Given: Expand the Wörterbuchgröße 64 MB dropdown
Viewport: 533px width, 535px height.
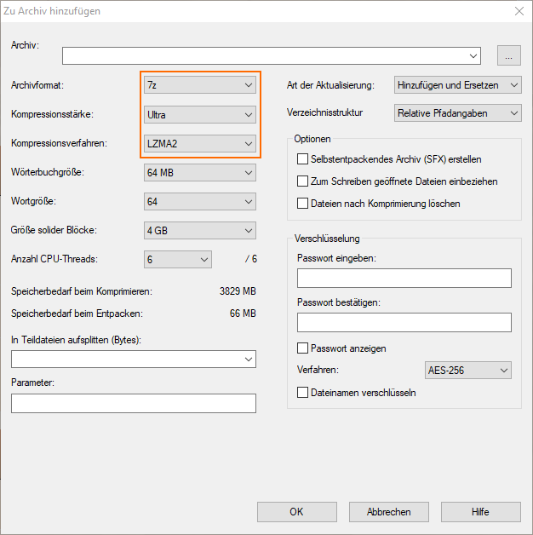Looking at the screenshot, I should 200,173.
